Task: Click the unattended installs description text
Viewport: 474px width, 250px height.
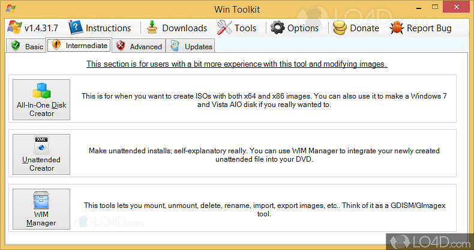Action: 264,155
